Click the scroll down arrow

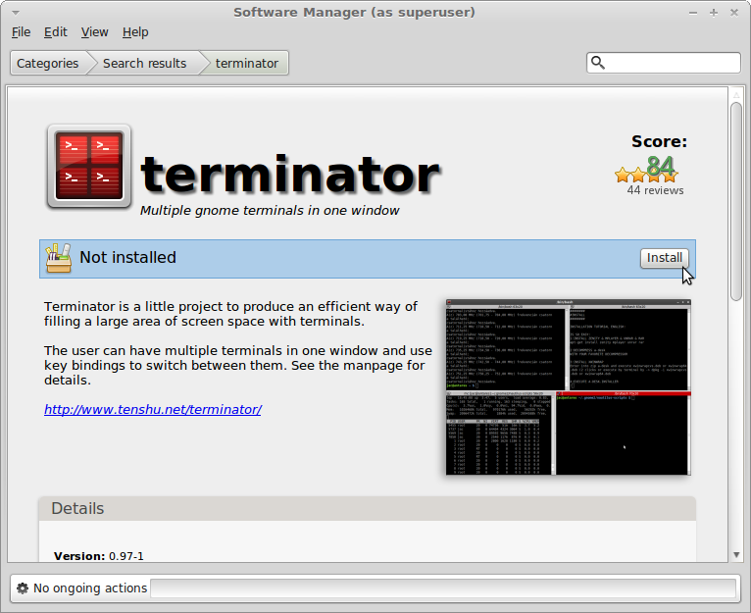pyautogui.click(x=736, y=555)
